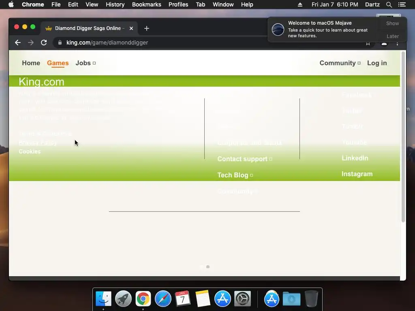Open Notes from the dock
Viewport: 415px width, 311px height.
coord(203,299)
